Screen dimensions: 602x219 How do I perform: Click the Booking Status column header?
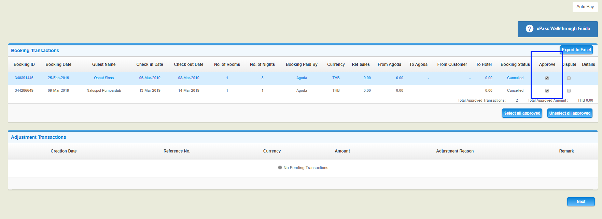(515, 64)
